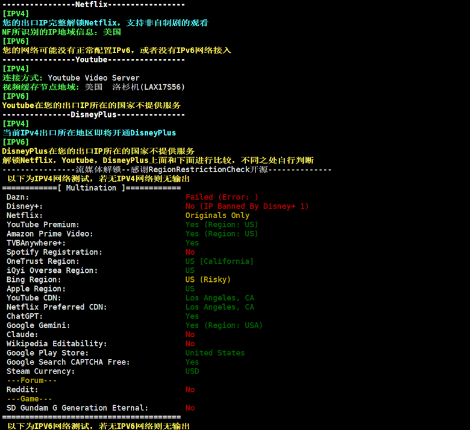Viewport: 470px width, 430px height.
Task: Click Reddit 'No' result
Action: pos(190,390)
